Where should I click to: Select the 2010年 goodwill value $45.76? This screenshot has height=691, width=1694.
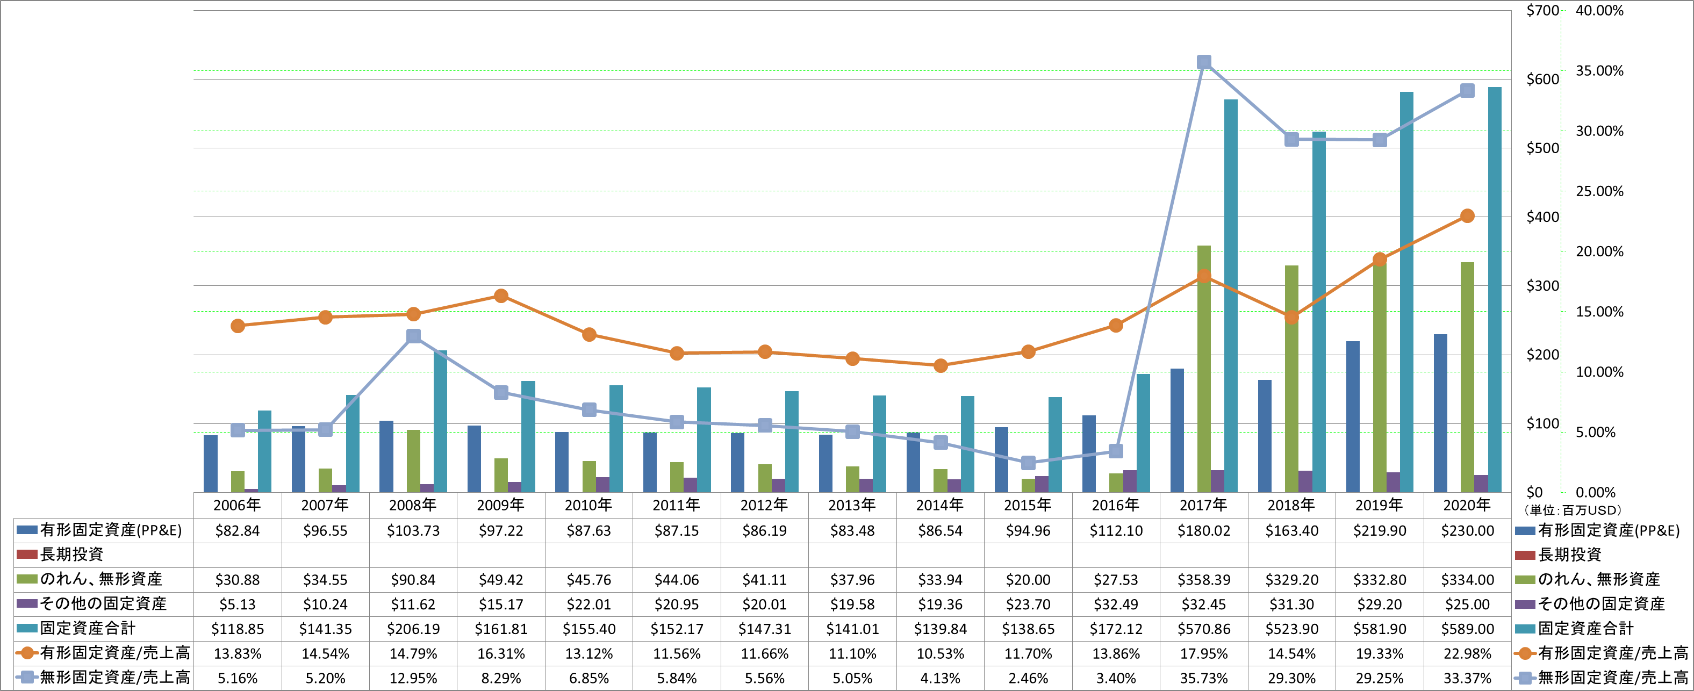tap(588, 580)
